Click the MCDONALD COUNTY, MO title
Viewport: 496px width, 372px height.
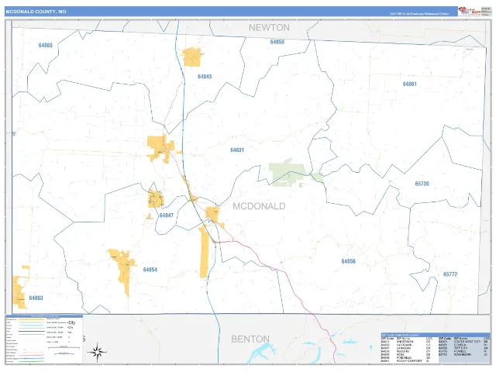click(36, 12)
